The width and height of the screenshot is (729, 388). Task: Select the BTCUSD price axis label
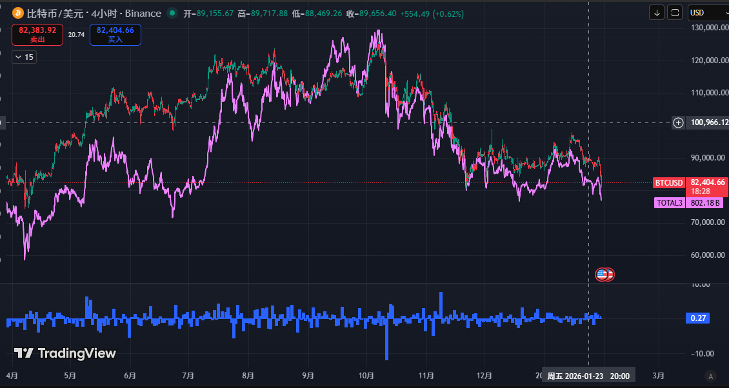coord(669,183)
